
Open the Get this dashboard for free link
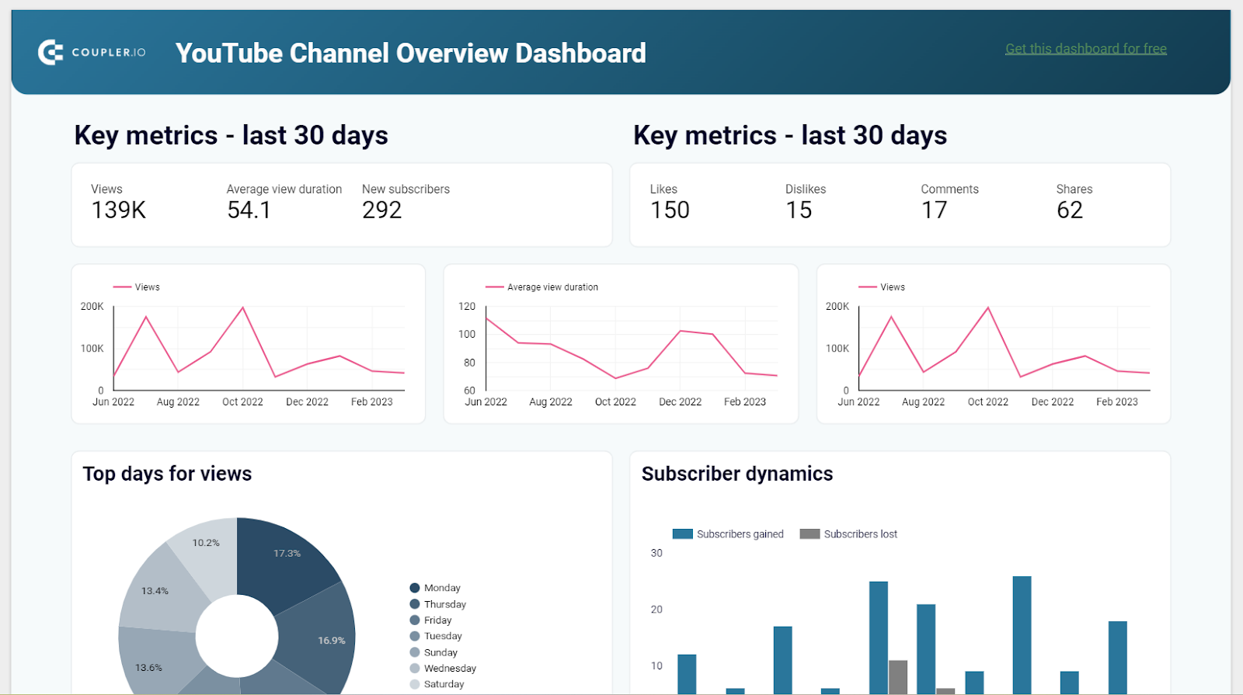coord(1086,49)
